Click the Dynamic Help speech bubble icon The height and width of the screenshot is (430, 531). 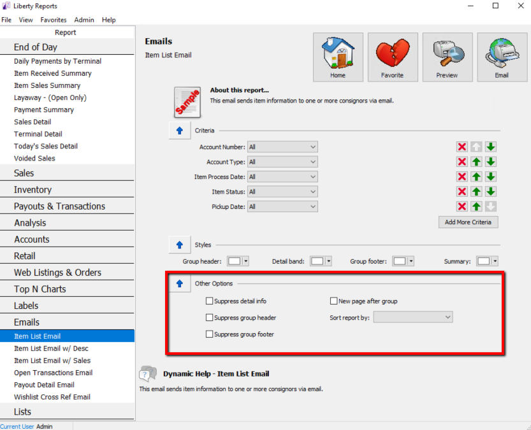click(148, 374)
